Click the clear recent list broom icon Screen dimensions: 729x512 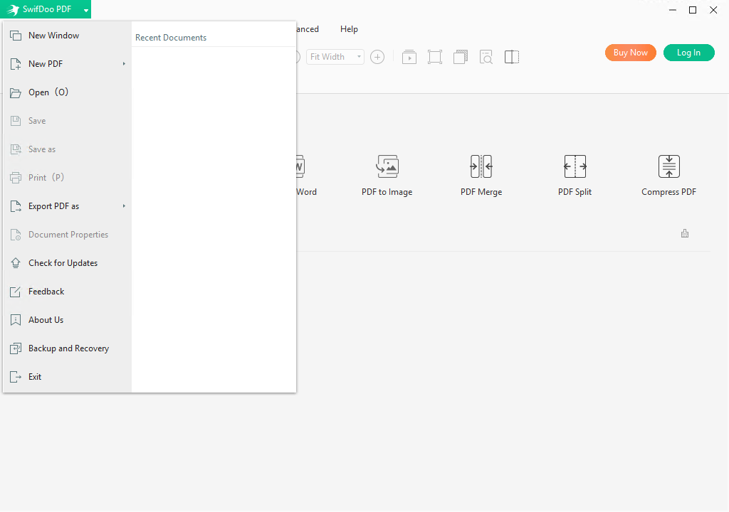tap(685, 233)
